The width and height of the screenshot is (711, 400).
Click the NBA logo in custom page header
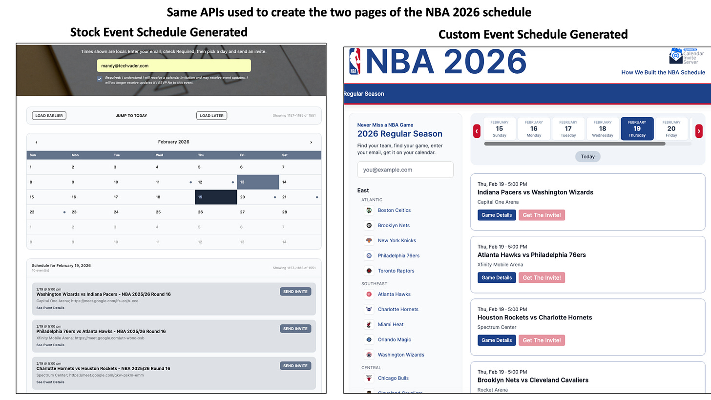[355, 61]
